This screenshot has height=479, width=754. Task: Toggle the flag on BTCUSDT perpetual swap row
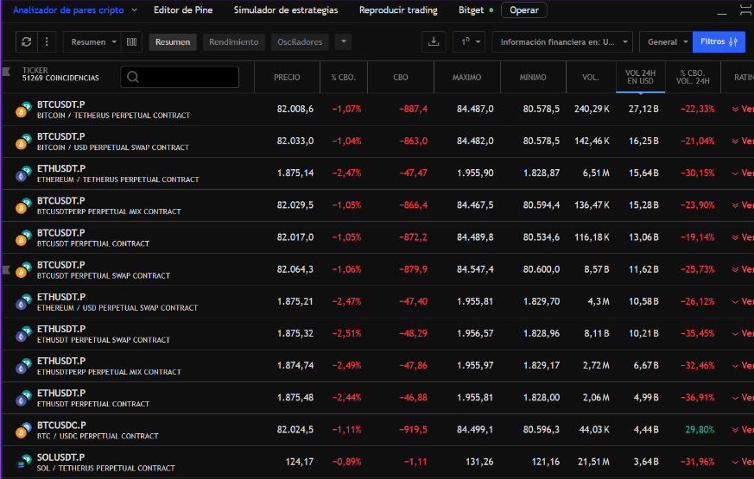(x=7, y=270)
